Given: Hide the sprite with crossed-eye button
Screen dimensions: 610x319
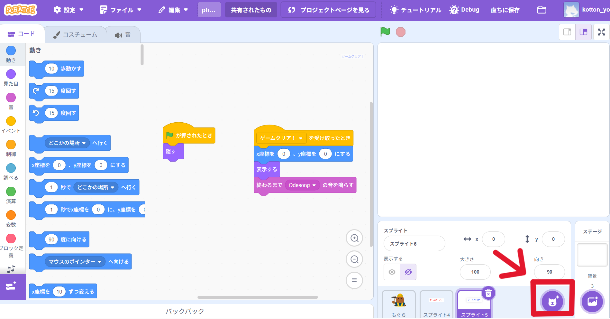Looking at the screenshot, I should pos(408,272).
